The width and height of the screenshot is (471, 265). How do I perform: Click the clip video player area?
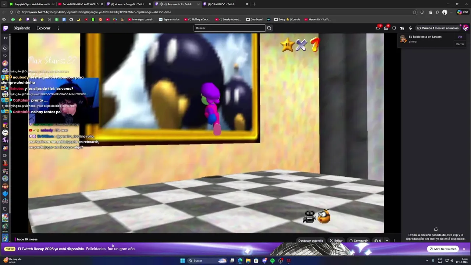pos(206,133)
